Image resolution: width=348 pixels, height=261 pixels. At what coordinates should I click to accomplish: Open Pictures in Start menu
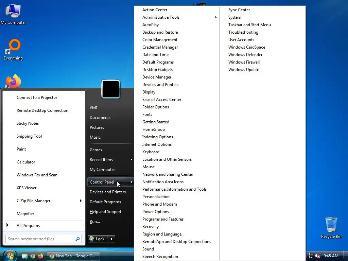(x=97, y=127)
